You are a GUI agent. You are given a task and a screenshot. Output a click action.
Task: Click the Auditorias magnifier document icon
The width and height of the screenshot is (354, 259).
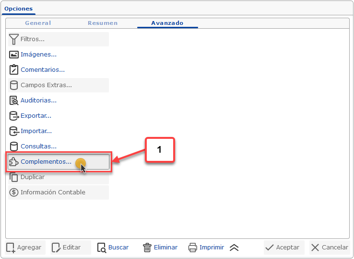[x=14, y=101]
